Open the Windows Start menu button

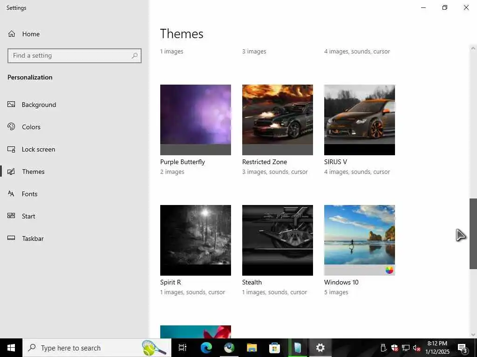(11, 348)
